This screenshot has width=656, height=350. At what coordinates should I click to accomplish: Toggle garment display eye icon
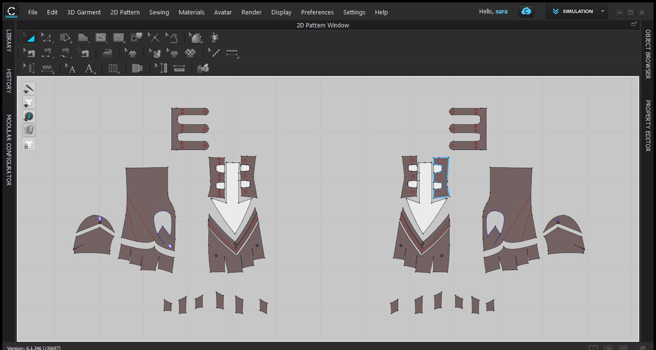[29, 102]
